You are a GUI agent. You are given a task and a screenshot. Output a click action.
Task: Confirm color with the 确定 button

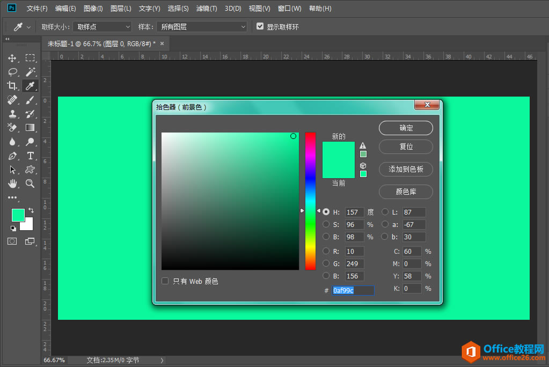pyautogui.click(x=406, y=128)
